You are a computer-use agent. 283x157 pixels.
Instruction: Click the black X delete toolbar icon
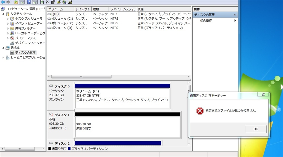(x=47, y=2)
